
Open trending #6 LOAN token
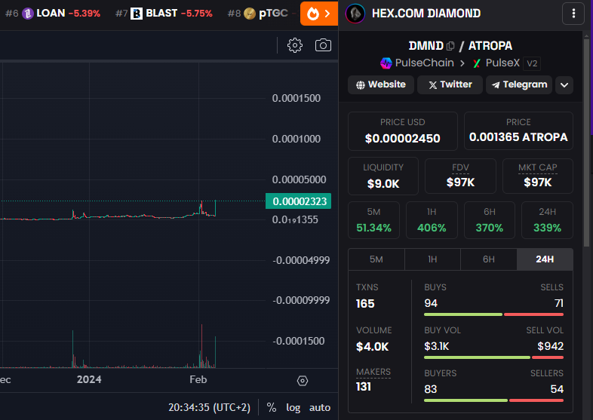(x=53, y=14)
